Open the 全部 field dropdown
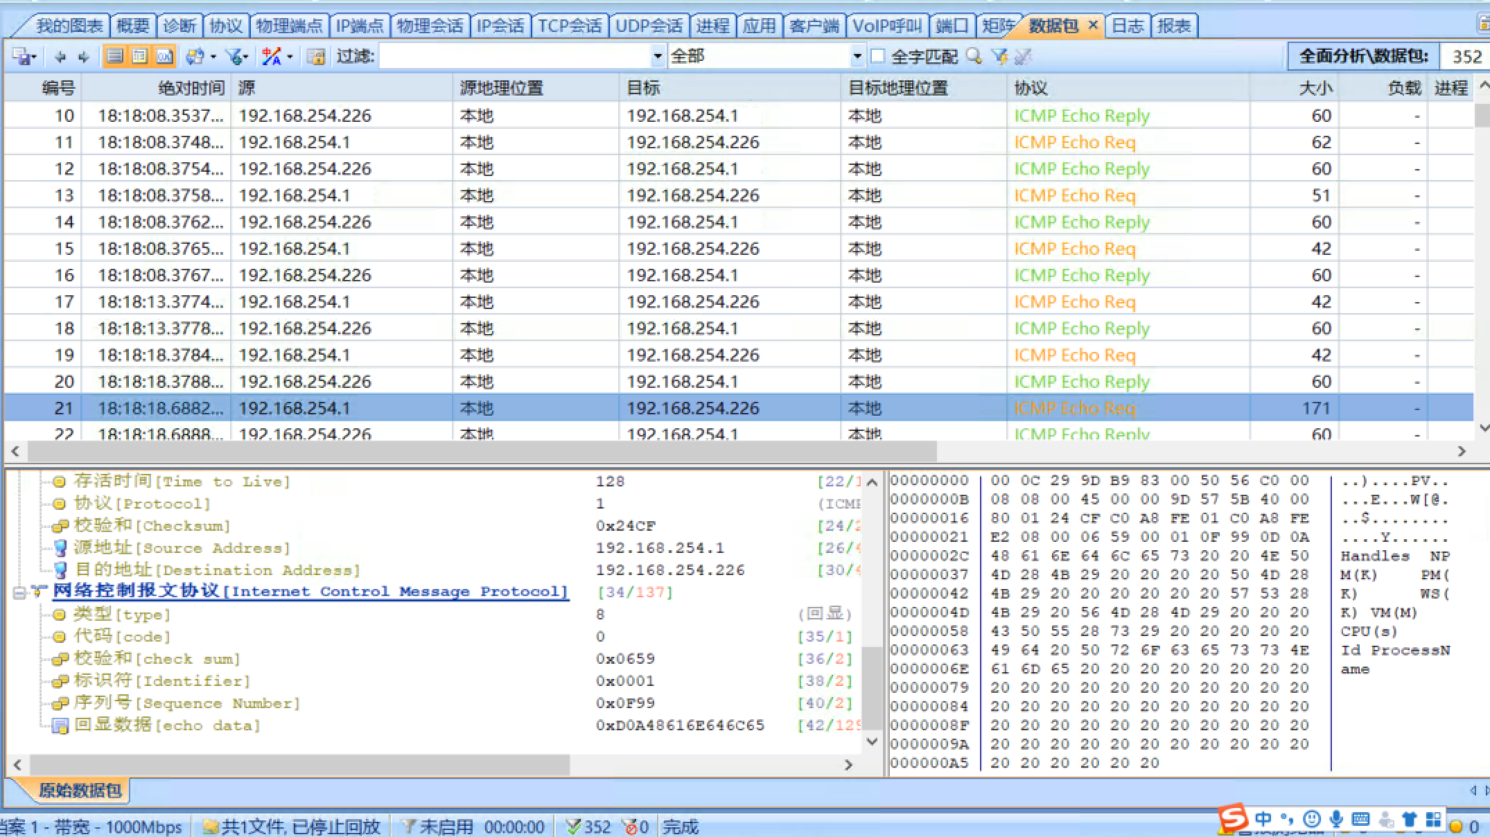The image size is (1490, 837). tap(857, 56)
